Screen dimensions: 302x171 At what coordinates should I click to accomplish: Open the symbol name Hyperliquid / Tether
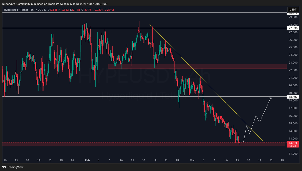(16, 10)
